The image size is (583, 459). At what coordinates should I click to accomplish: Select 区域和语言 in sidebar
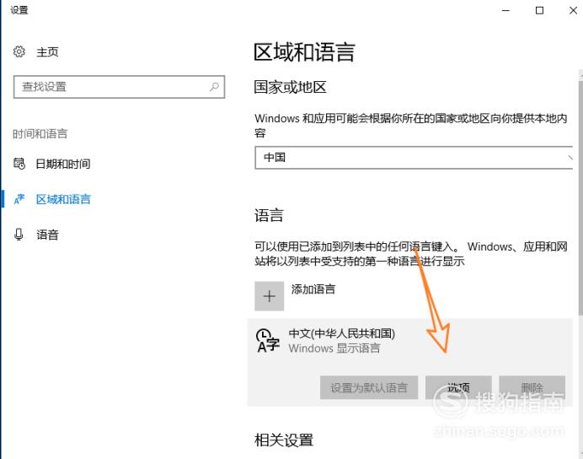click(63, 199)
